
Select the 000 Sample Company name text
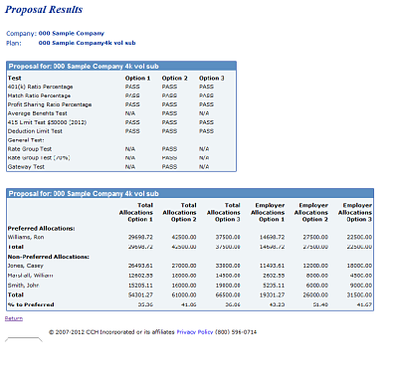(x=72, y=33)
